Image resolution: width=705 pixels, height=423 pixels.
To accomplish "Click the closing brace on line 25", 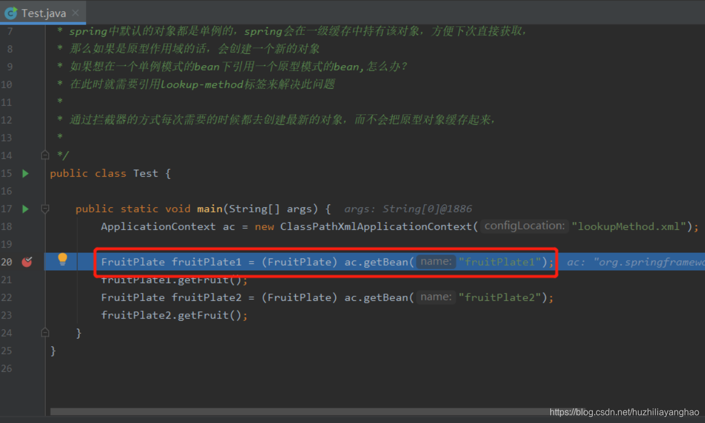I will (x=53, y=351).
